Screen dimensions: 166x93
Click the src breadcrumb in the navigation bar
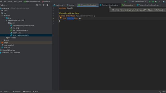click(x=5, y=2)
